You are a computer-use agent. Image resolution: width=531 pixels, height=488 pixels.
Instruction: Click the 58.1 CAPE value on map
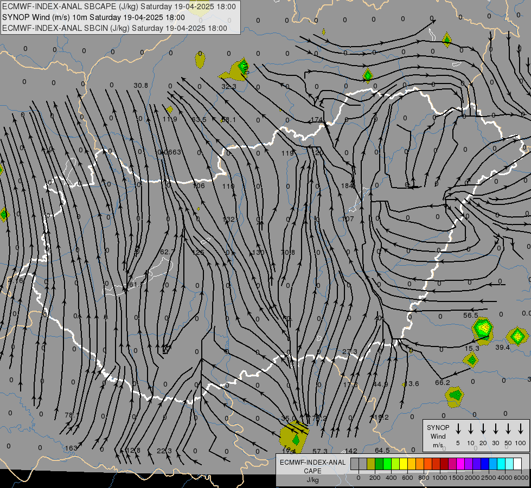coord(228,119)
